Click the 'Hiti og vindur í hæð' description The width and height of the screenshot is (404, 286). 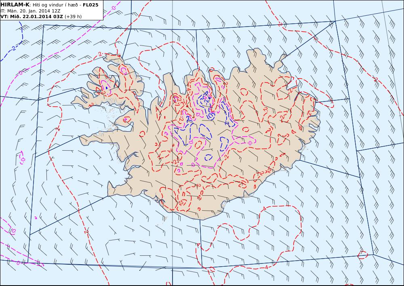tap(55, 5)
